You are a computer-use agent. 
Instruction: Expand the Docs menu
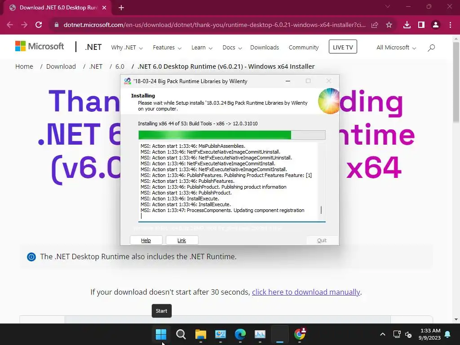[x=232, y=48]
